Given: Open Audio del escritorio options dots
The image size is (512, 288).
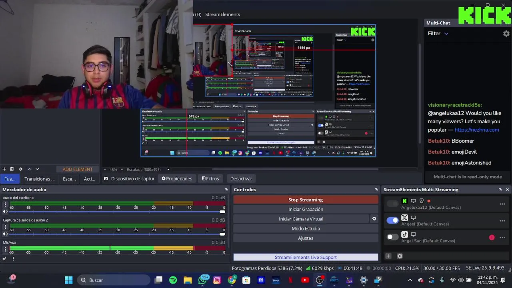Looking at the screenshot, I should tap(5, 204).
